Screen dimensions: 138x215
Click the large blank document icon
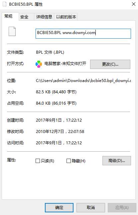[12, 31]
